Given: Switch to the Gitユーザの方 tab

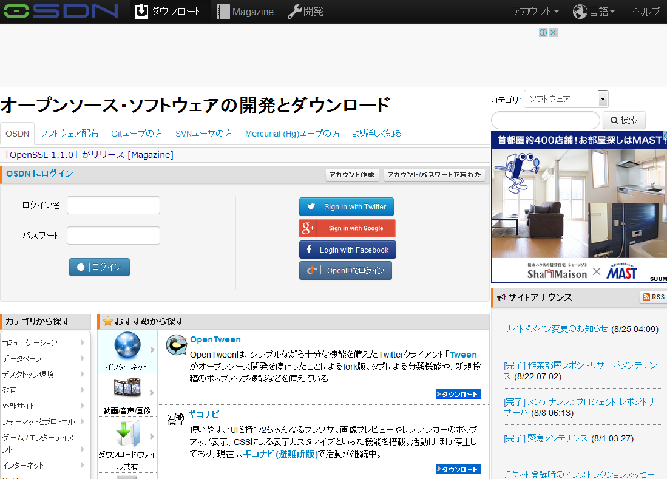Looking at the screenshot, I should coord(137,134).
